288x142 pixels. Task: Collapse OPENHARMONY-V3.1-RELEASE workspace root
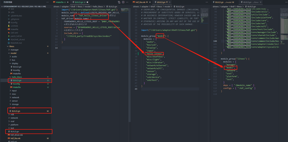click(x=2, y=6)
